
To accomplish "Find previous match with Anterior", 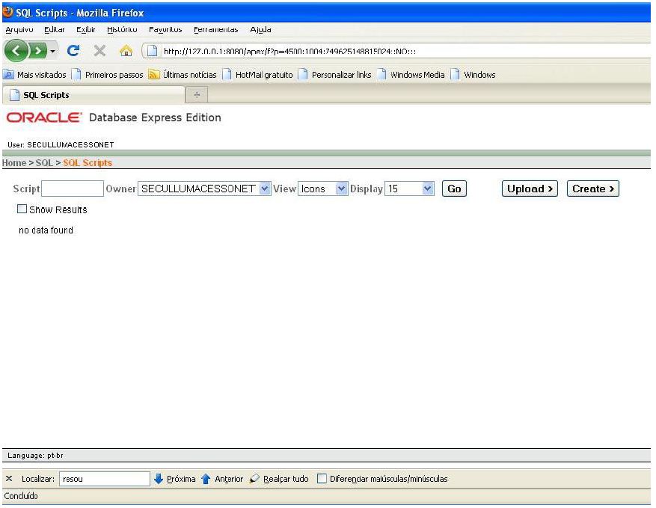I will click(222, 479).
